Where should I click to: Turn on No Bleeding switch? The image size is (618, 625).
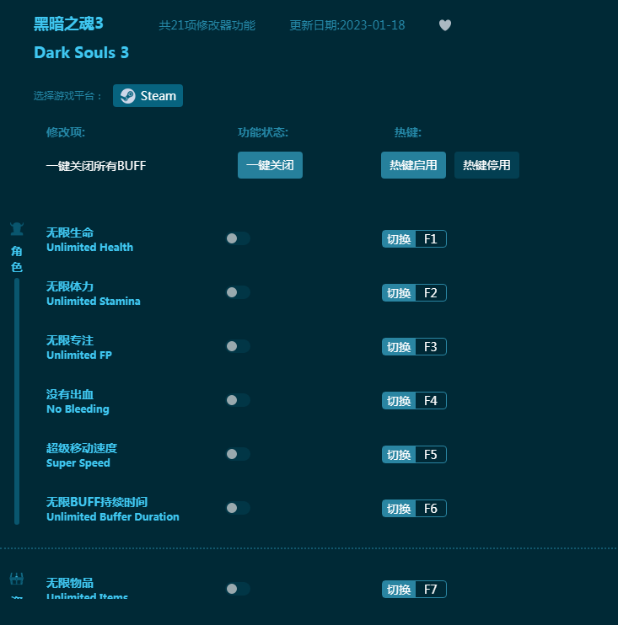click(x=238, y=400)
